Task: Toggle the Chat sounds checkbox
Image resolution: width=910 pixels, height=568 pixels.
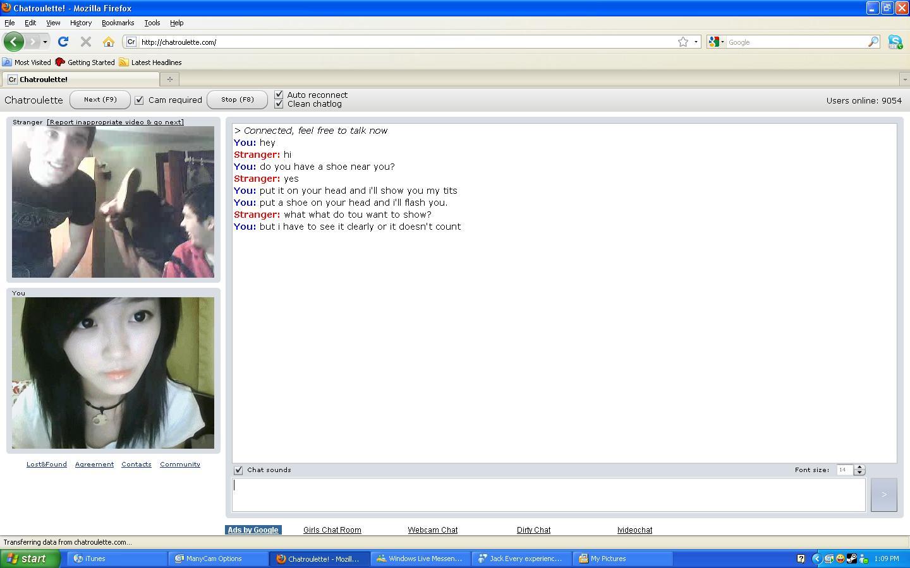Action: (238, 470)
